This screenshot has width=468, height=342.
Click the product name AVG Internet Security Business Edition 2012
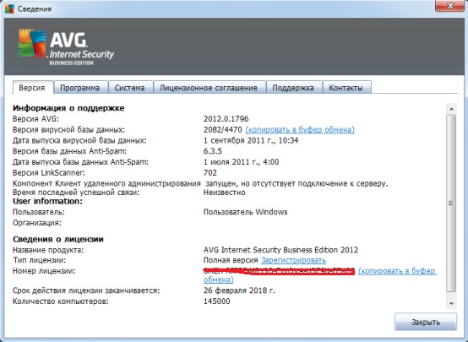[x=280, y=249]
